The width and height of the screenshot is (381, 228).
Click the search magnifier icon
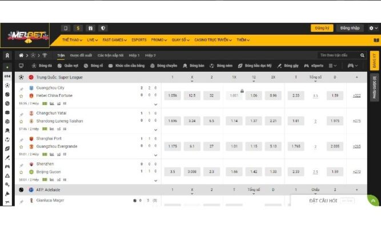[x=362, y=55]
